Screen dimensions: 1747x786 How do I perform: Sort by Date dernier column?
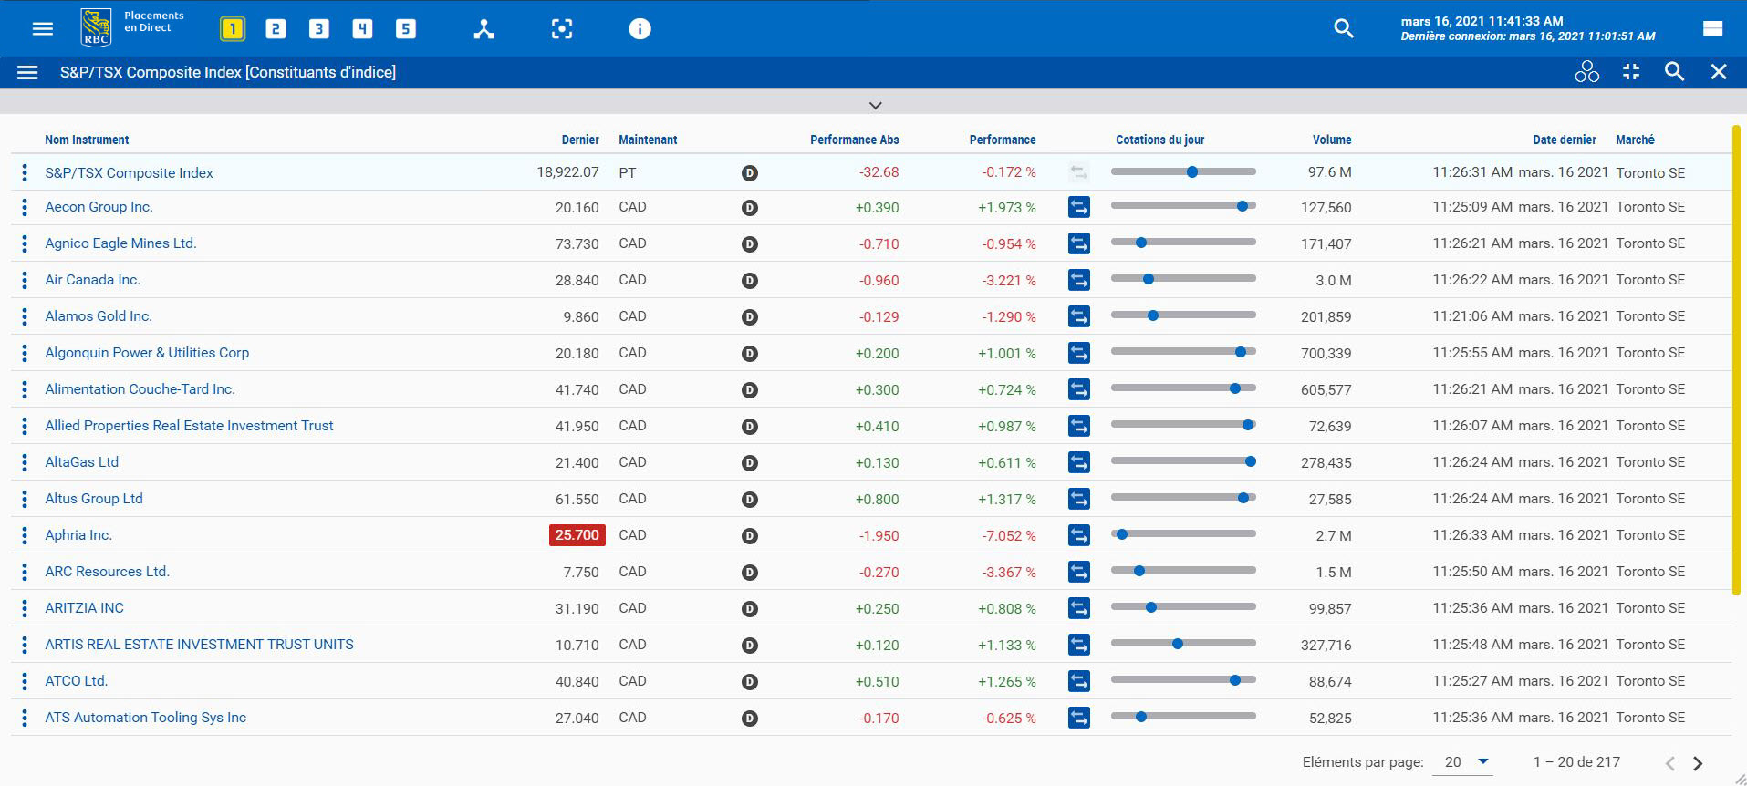1565,140
